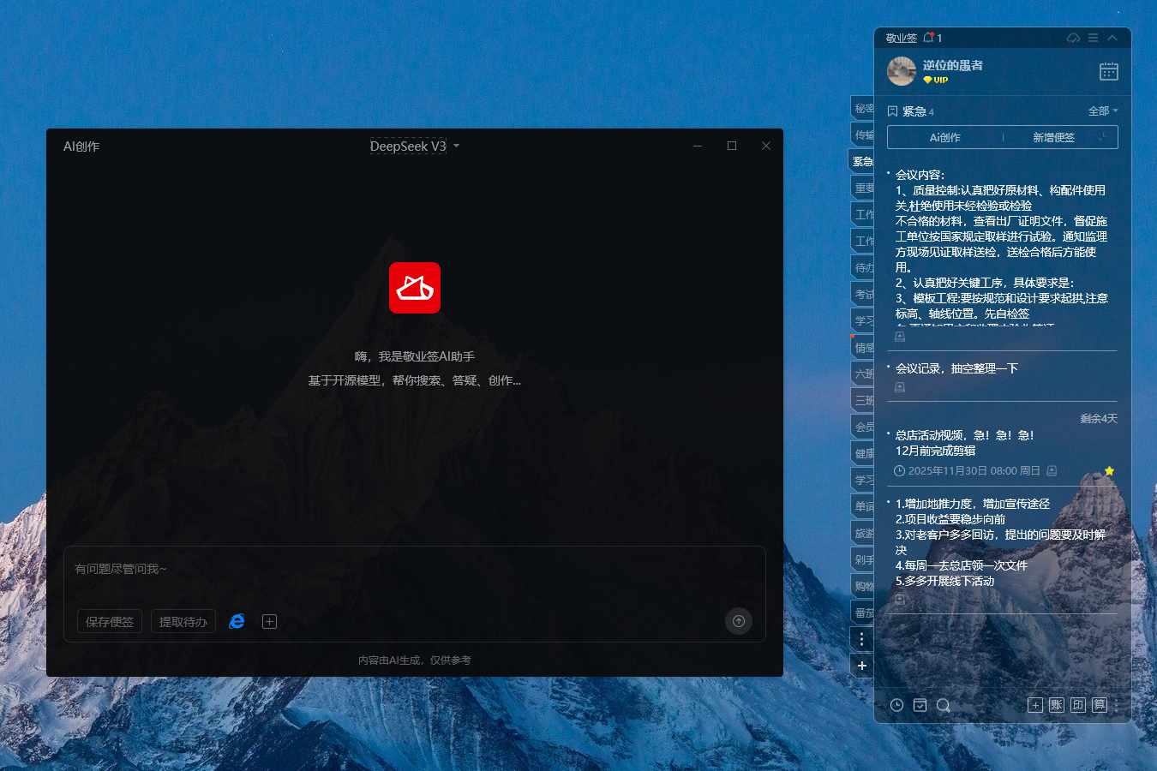Click the send arrow in the AI chat box
The width and height of the screenshot is (1157, 771).
tap(738, 621)
